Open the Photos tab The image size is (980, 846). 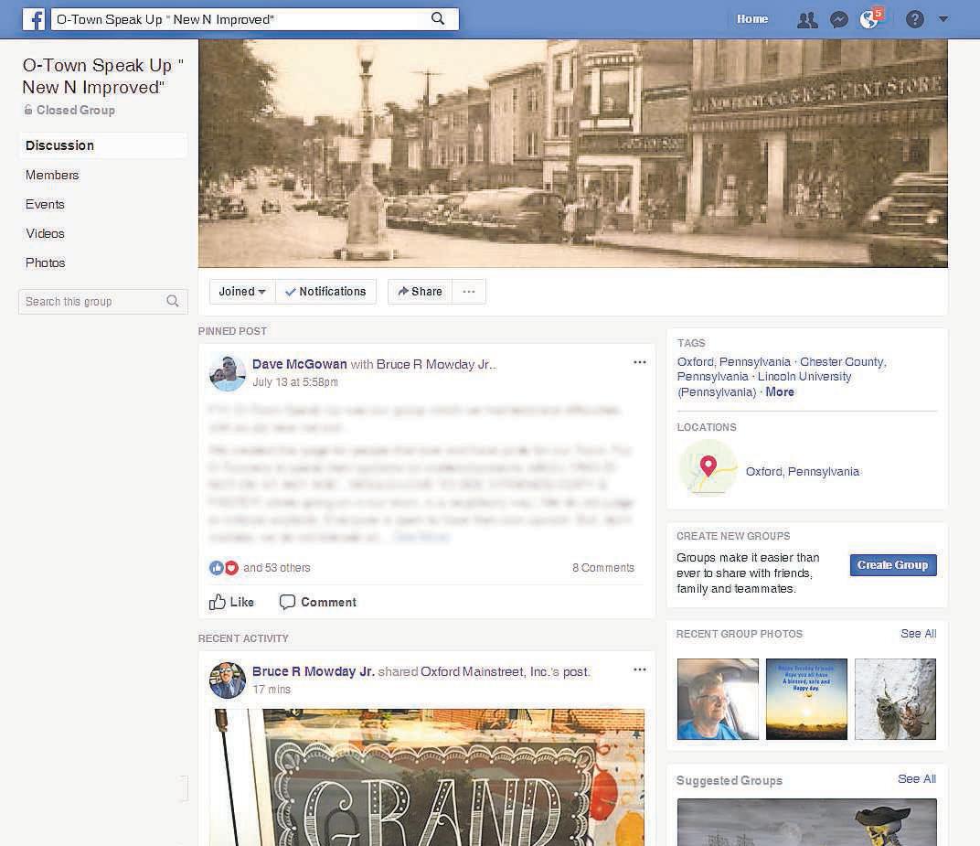(45, 262)
